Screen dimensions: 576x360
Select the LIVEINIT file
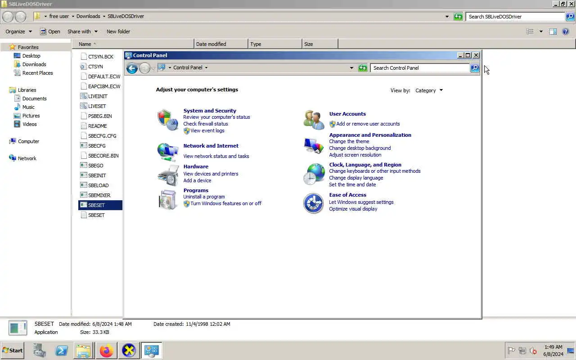coord(98,96)
